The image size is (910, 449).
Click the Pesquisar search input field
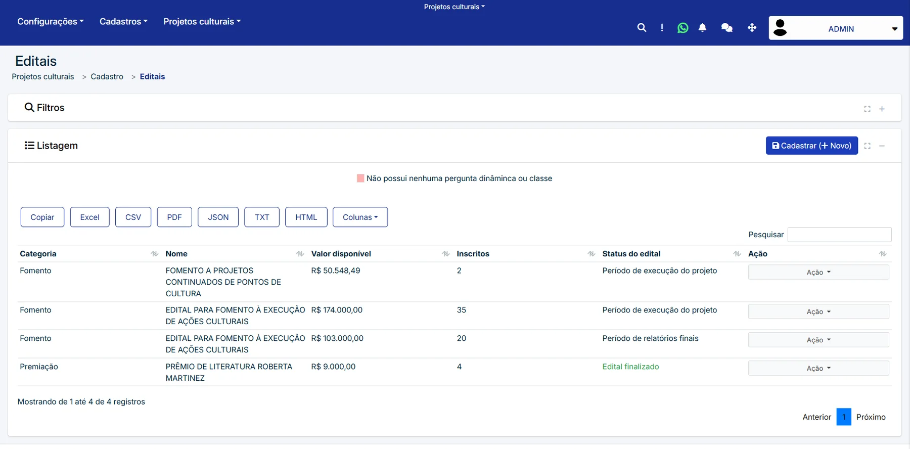[x=839, y=235]
